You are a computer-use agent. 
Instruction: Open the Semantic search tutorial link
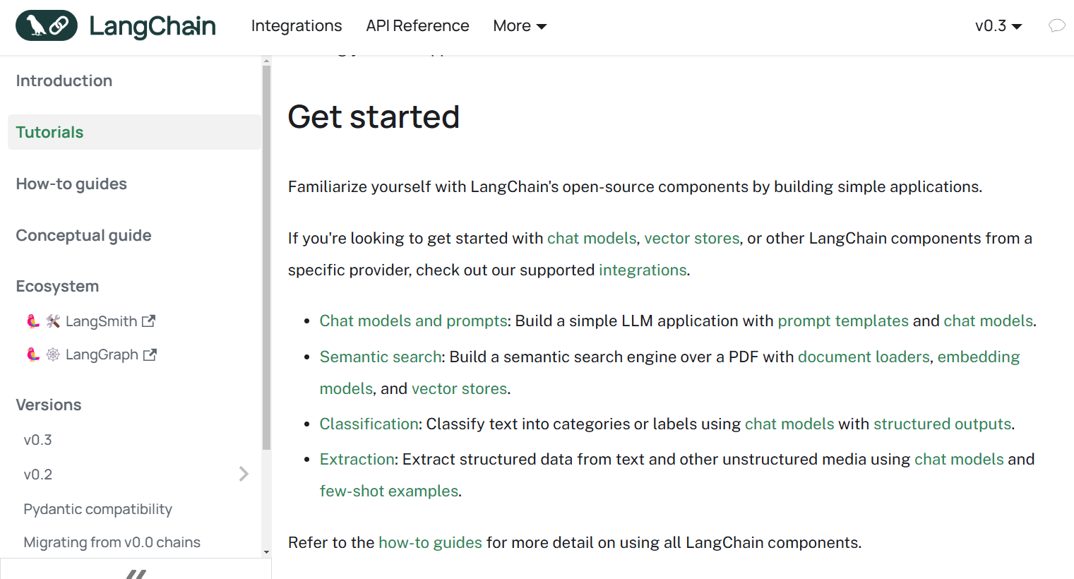pyautogui.click(x=381, y=357)
